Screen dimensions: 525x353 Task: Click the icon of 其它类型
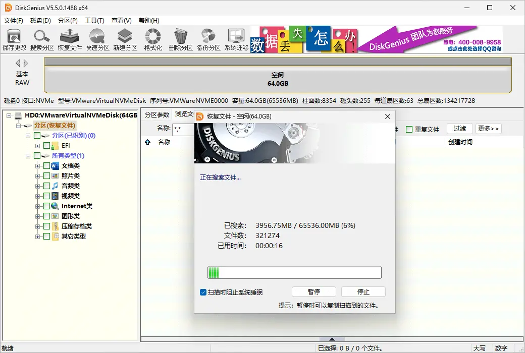(x=55, y=236)
